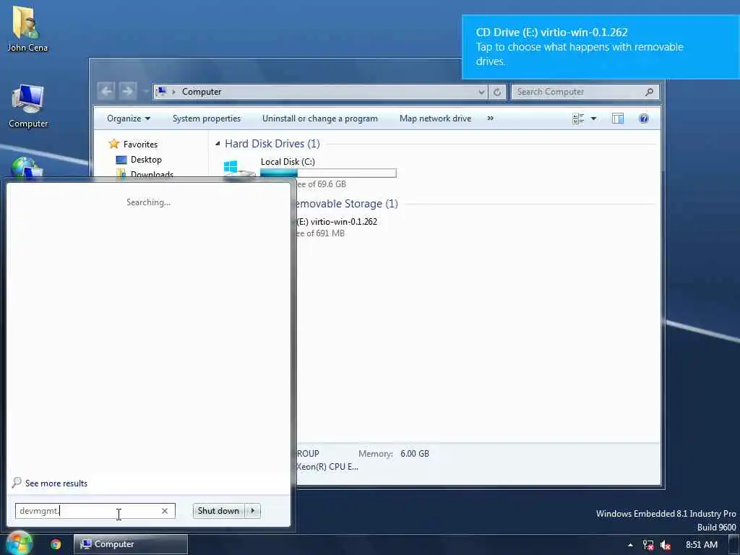Click the CD Drive notification toast
Image resolution: width=740 pixels, height=555 pixels.
[601, 47]
